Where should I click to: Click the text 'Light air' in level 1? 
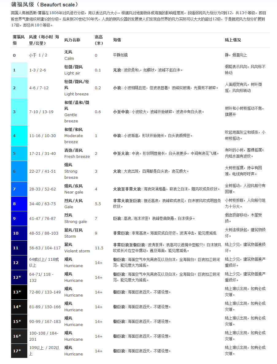(73, 73)
